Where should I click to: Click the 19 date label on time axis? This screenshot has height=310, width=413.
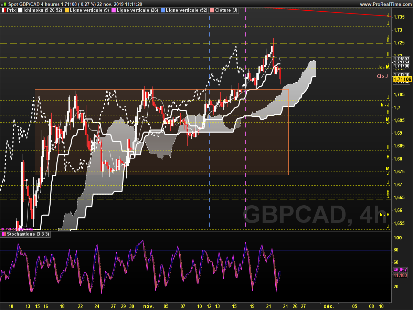tap(252, 306)
